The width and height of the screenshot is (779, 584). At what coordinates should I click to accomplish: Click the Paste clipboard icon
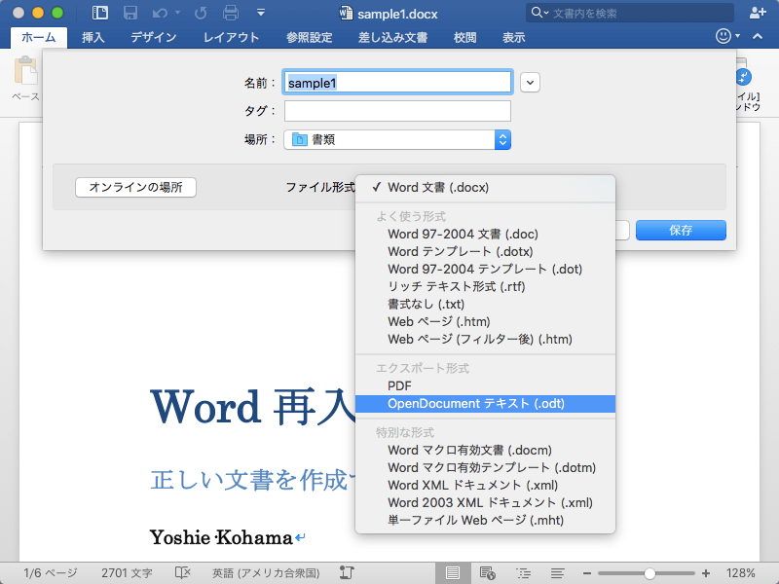pos(26,71)
